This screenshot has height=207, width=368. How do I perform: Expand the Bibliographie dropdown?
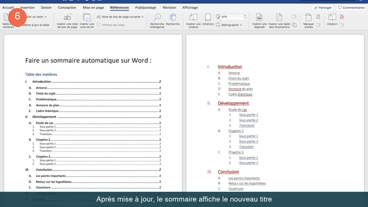click(241, 25)
